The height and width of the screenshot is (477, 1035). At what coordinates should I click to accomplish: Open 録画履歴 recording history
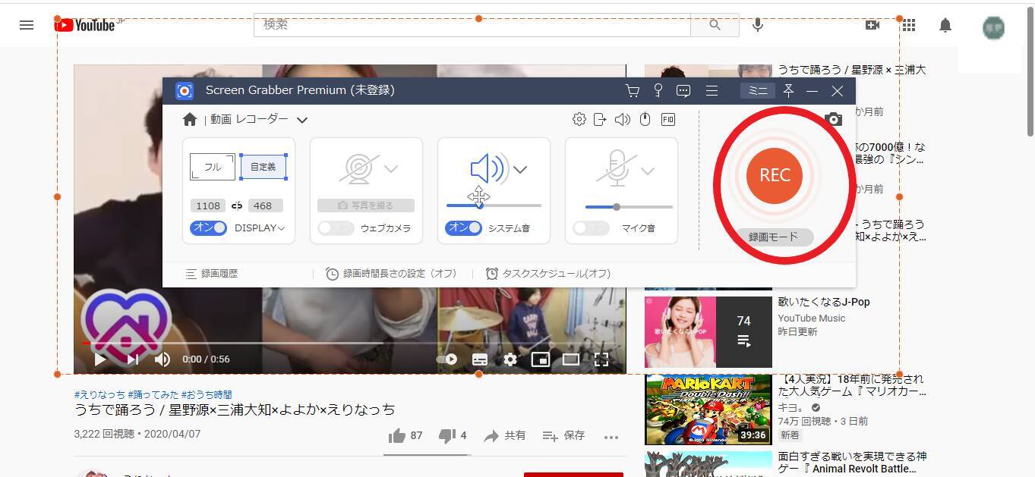pos(212,274)
